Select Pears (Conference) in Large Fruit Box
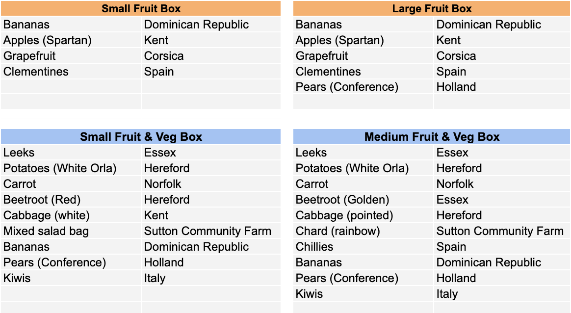The image size is (571, 313). pyautogui.click(x=363, y=87)
